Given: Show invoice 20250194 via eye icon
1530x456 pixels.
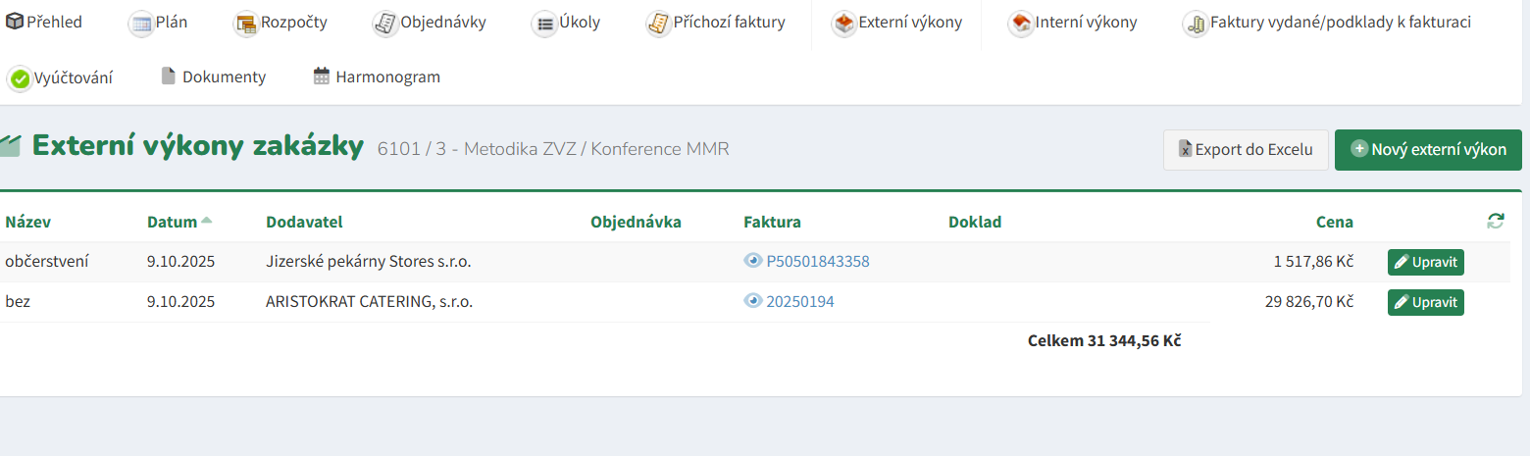Looking at the screenshot, I should [x=753, y=301].
